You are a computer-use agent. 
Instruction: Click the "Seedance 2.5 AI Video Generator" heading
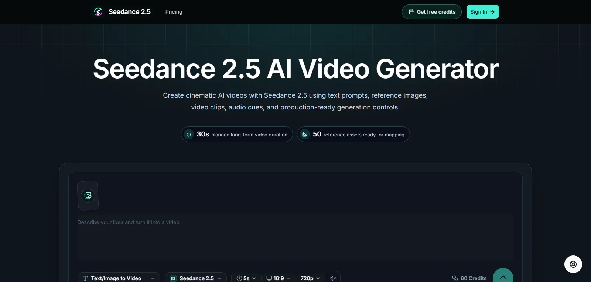coord(295,69)
